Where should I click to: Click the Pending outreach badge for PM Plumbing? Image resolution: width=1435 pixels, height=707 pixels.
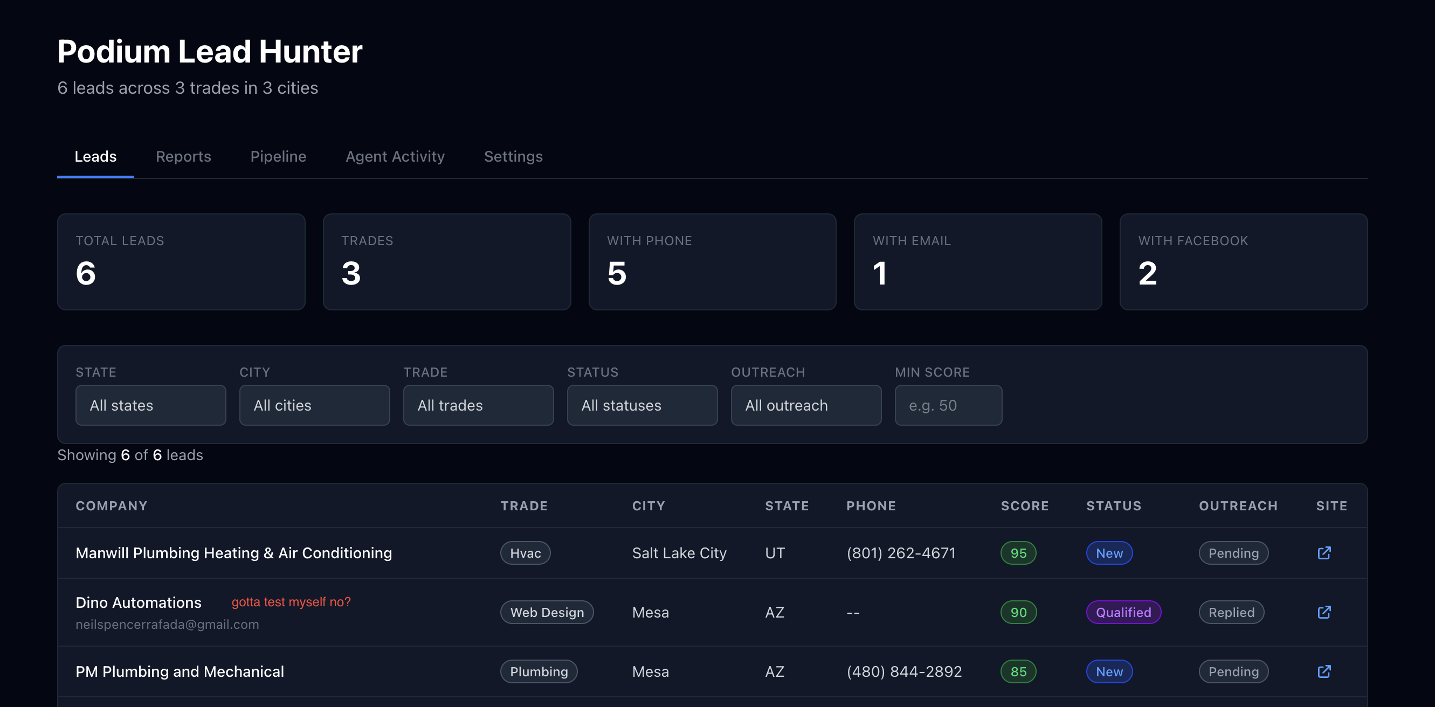pyautogui.click(x=1233, y=671)
